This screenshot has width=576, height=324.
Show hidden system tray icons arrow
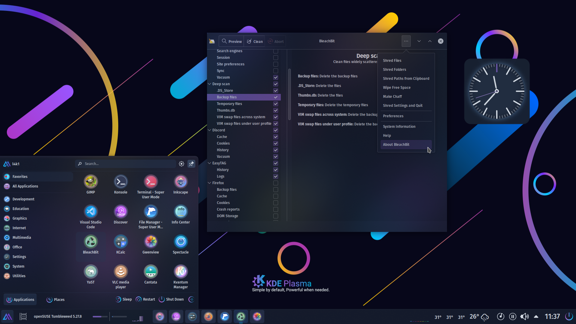click(536, 316)
